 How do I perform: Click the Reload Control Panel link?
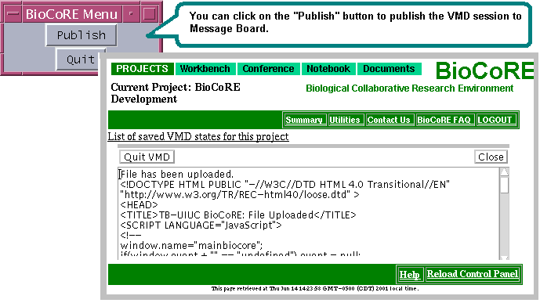[473, 274]
